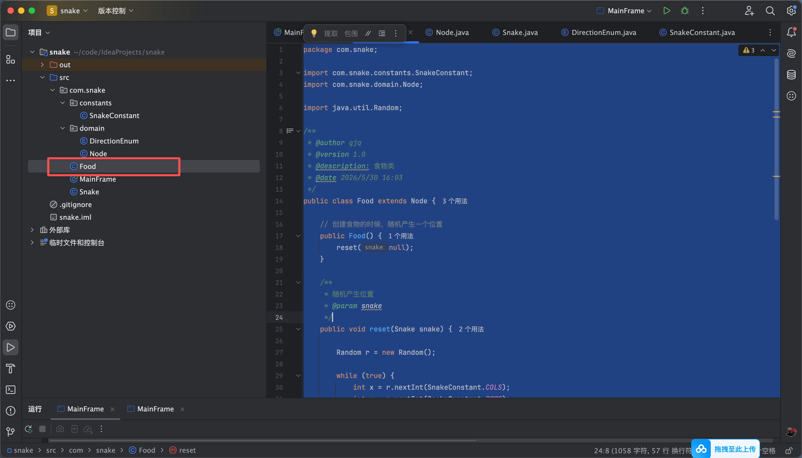This screenshot has height=458, width=802.
Task: Open Search Everywhere magnifier
Action: 770,11
